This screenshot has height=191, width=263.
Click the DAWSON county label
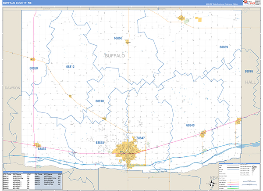pyautogui.click(x=12, y=88)
